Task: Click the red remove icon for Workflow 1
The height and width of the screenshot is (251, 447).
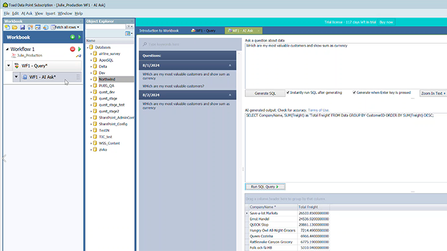Action: tap(72, 49)
